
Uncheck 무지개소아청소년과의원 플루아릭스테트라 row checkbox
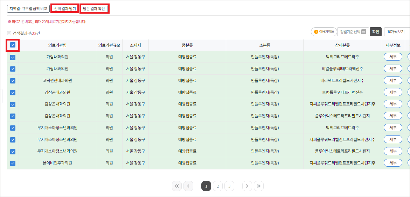coord(13,151)
